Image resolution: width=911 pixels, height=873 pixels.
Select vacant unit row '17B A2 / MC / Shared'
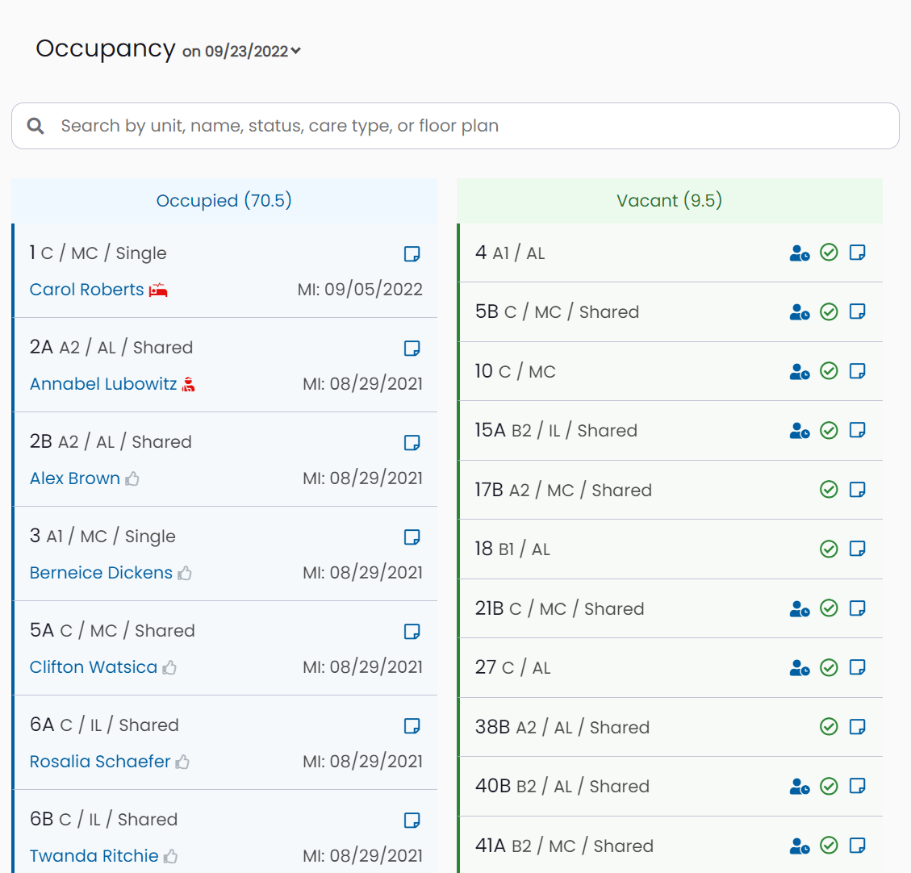point(671,490)
